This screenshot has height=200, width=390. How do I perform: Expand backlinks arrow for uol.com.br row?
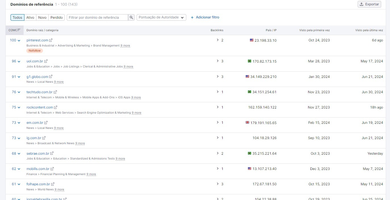coord(218,61)
